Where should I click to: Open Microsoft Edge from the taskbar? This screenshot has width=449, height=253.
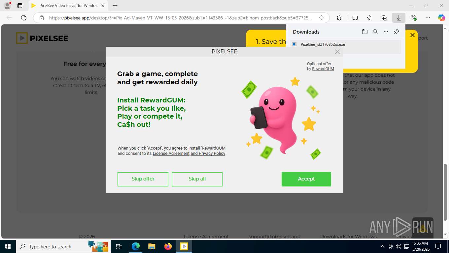coord(136,246)
